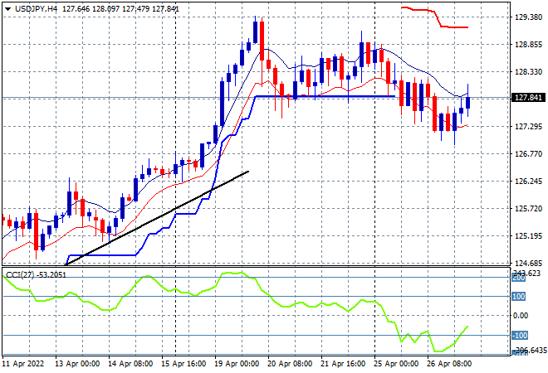
Task: Click the 125.195 price scale value
Action: click(x=528, y=236)
